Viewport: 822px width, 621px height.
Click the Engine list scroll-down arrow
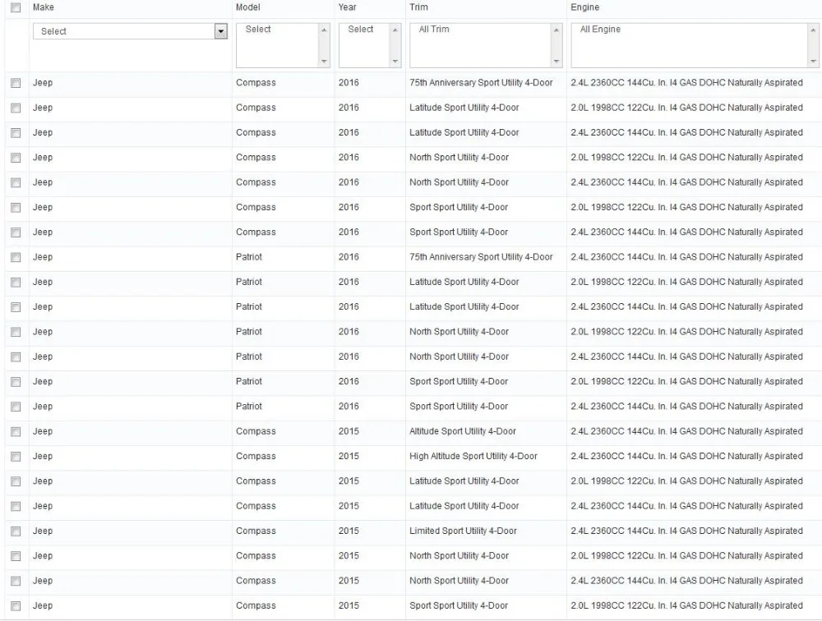pos(813,62)
